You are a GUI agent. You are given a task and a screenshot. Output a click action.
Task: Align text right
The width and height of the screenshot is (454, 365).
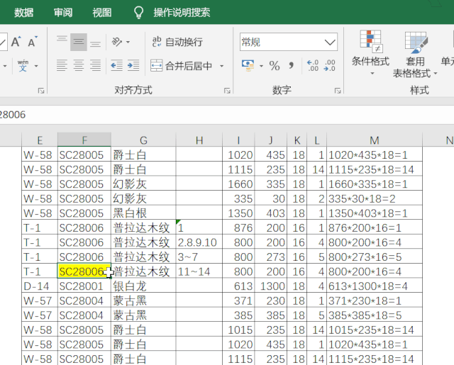[95, 66]
